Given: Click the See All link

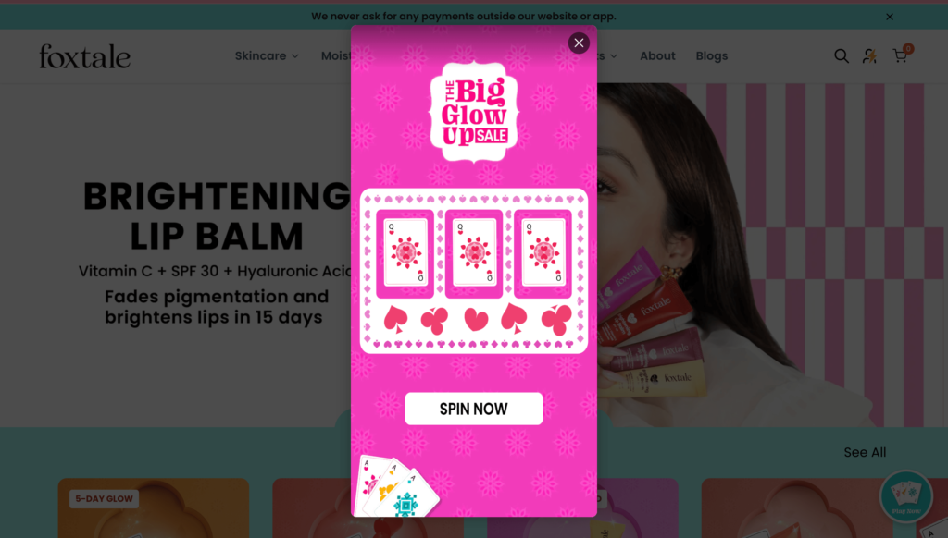Looking at the screenshot, I should (x=865, y=452).
